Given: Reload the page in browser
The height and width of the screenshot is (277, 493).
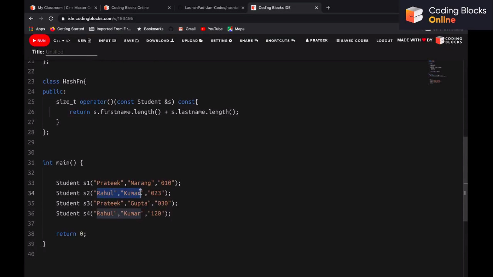Looking at the screenshot, I should [x=51, y=18].
